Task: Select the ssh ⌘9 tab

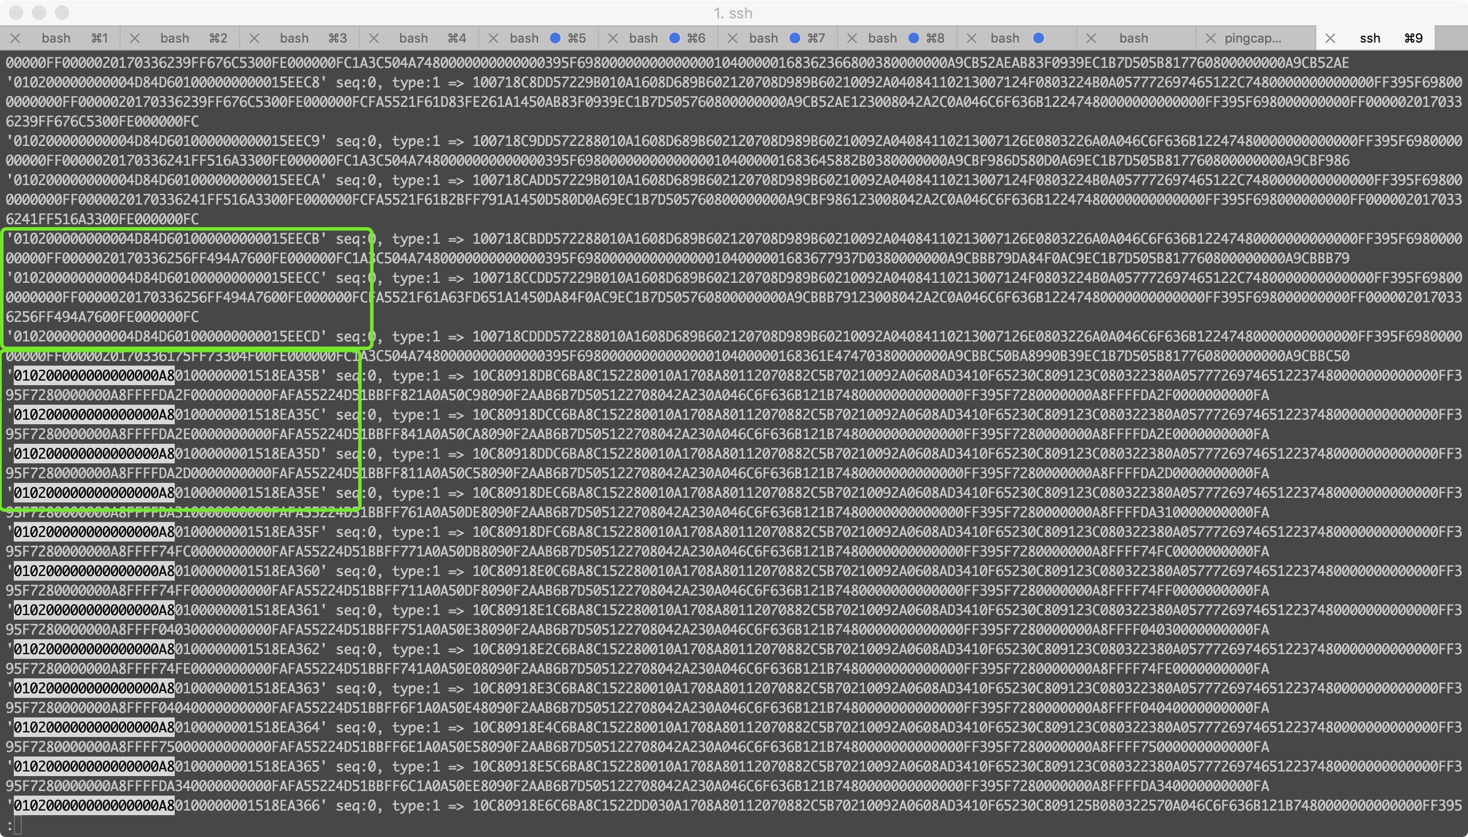Action: tap(1370, 39)
